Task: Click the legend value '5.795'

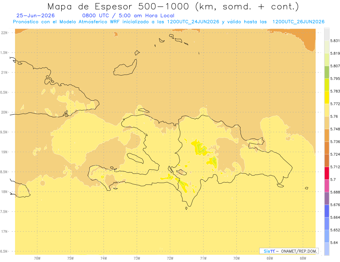Action: click(335, 79)
